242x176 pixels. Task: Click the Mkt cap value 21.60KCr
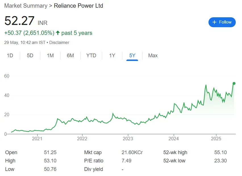click(132, 152)
